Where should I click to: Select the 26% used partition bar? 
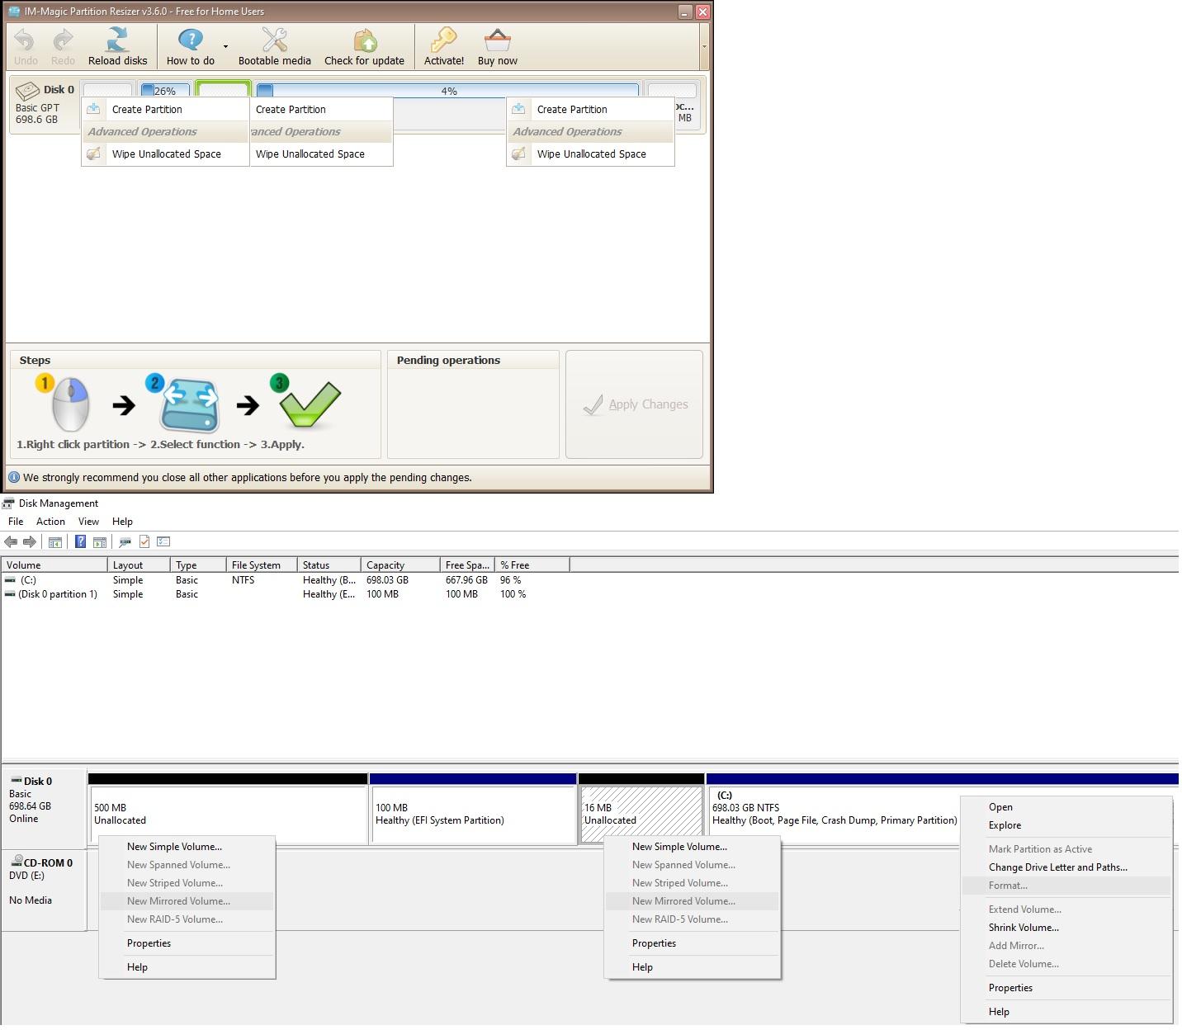(164, 91)
